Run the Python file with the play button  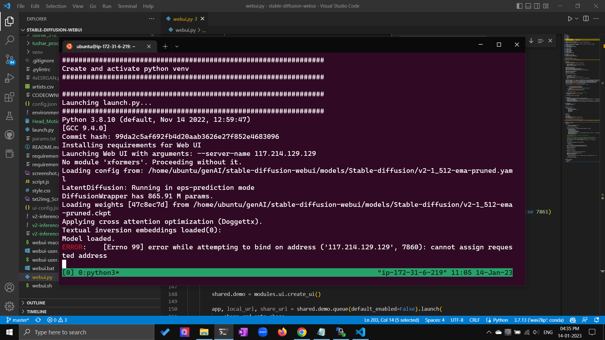point(570,19)
